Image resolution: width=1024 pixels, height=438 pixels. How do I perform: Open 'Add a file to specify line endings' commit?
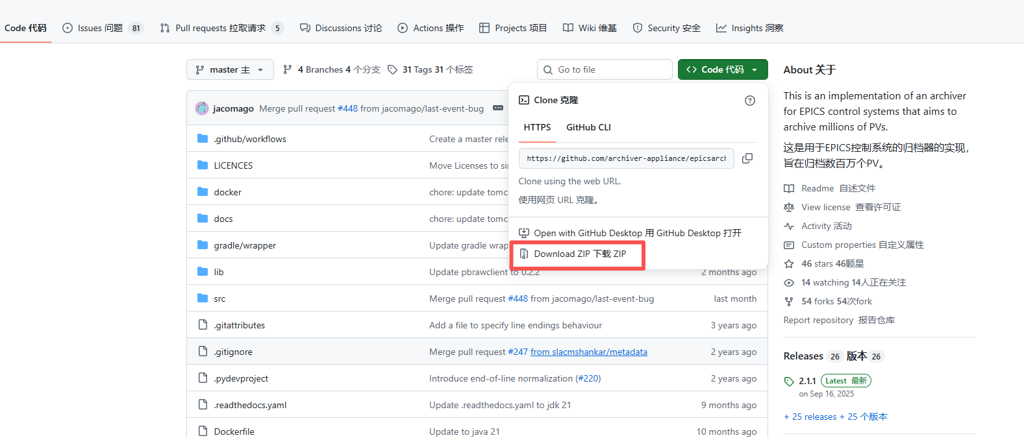tap(516, 325)
